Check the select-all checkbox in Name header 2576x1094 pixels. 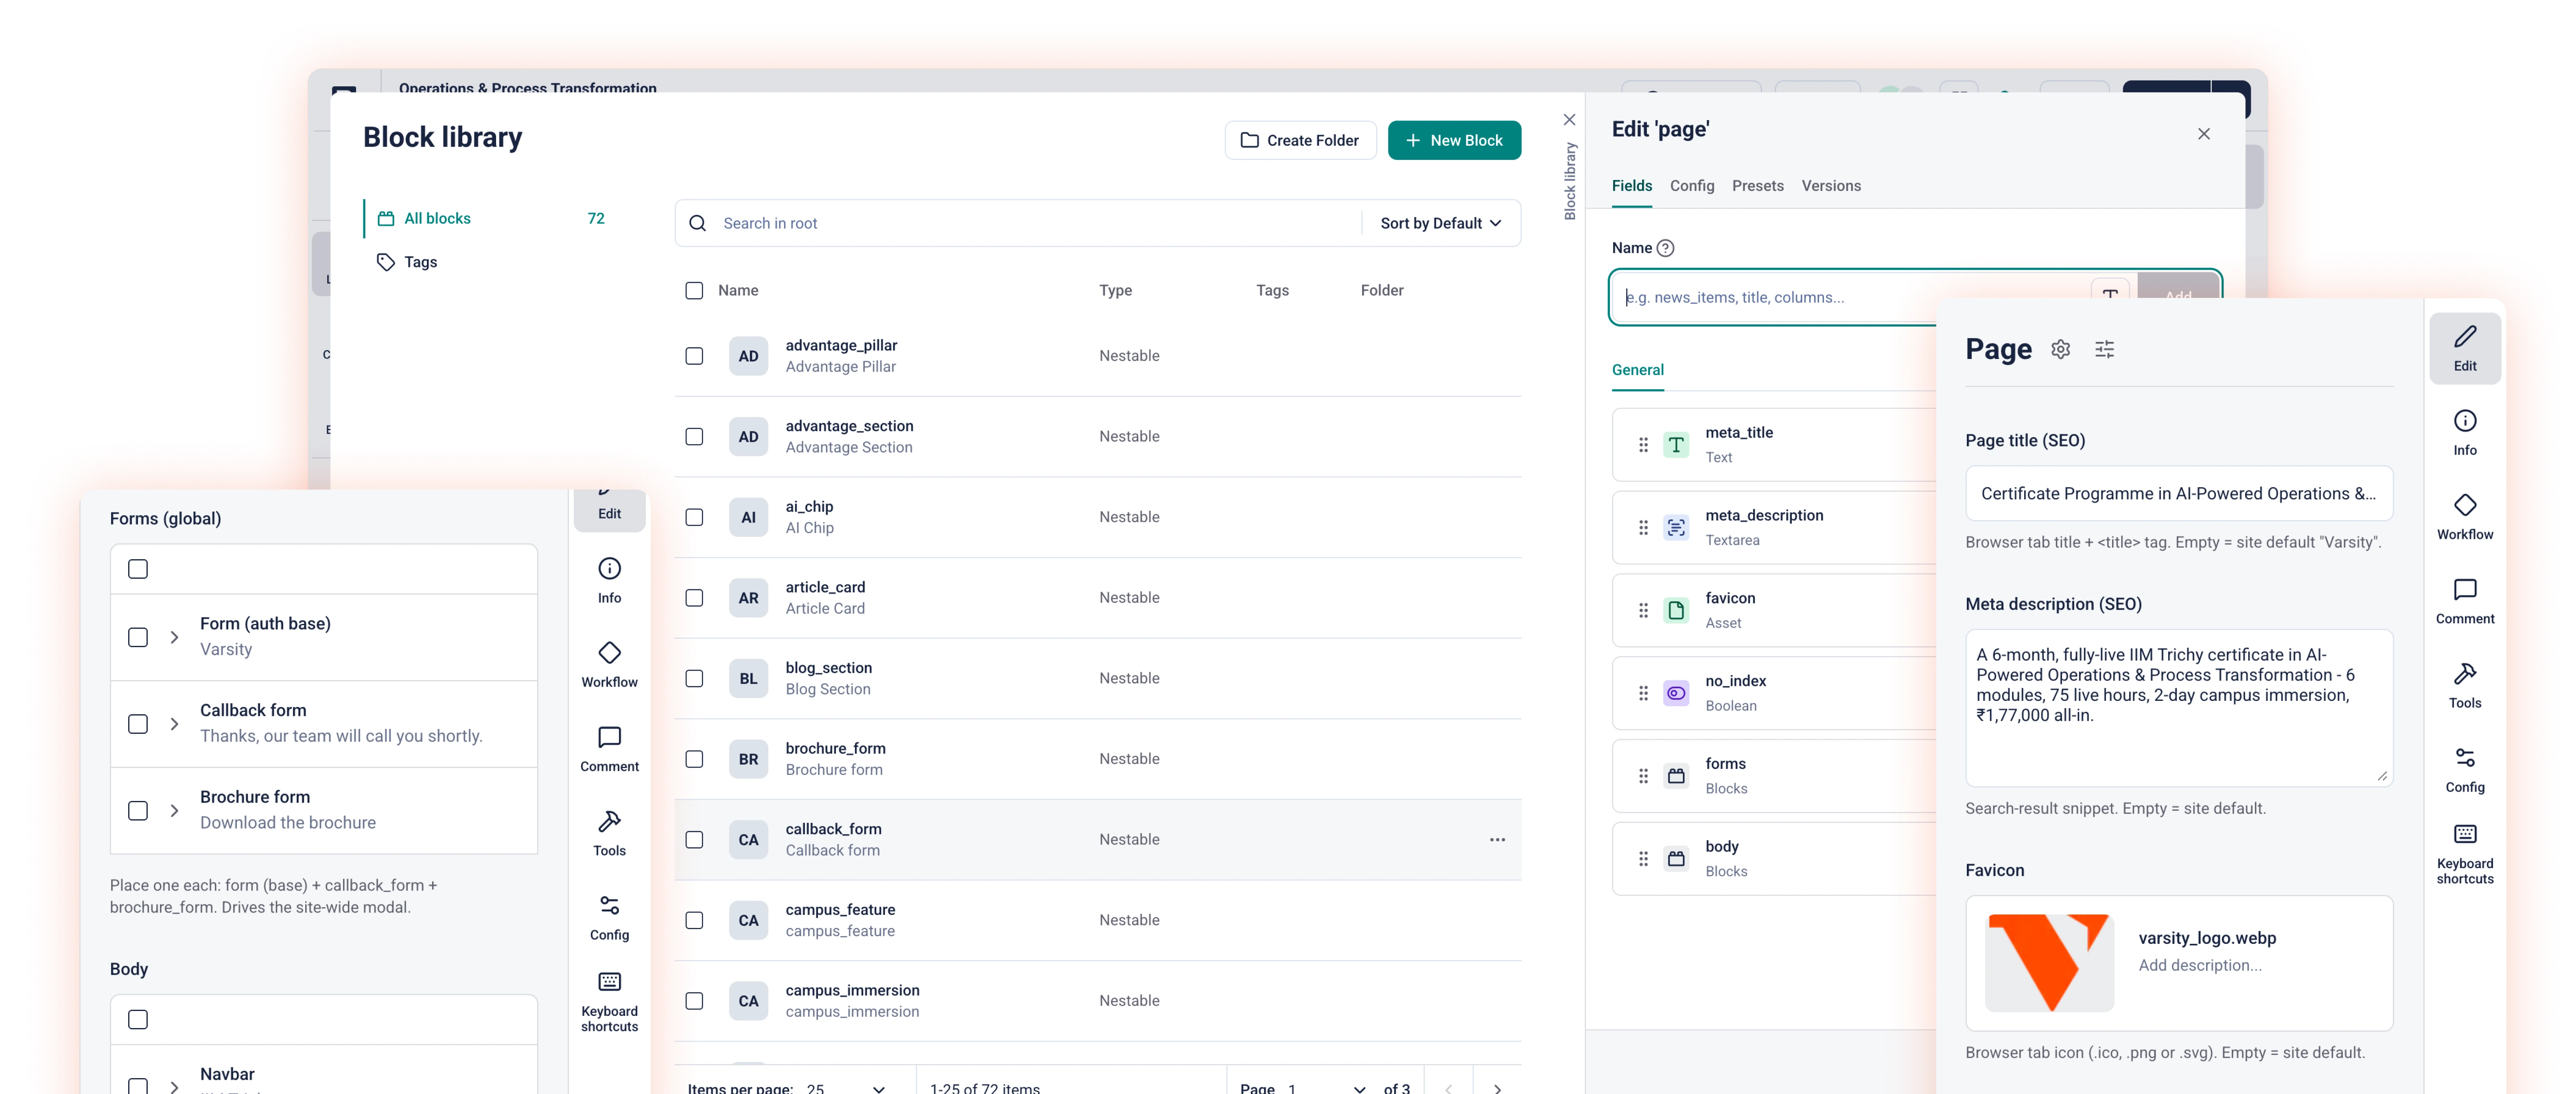pos(694,290)
